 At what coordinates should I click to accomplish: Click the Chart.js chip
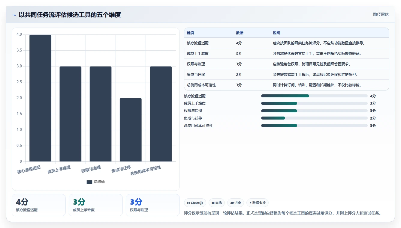click(195, 203)
